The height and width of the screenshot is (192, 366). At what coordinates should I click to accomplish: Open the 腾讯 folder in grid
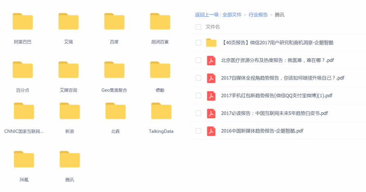point(69,159)
